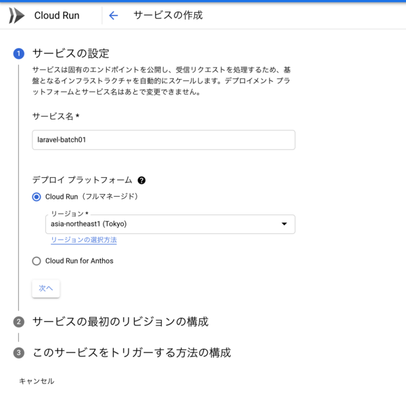
Task: Open the リージョン dropdown arrow
Action: tap(284, 225)
